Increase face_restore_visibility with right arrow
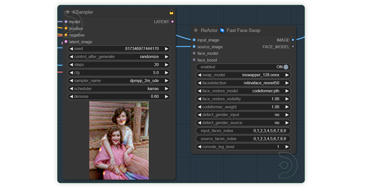 (287, 99)
